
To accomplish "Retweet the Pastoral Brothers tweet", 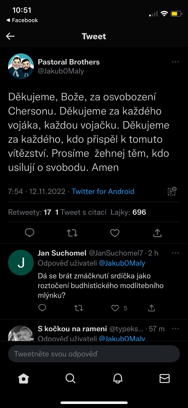I will pos(72,233).
